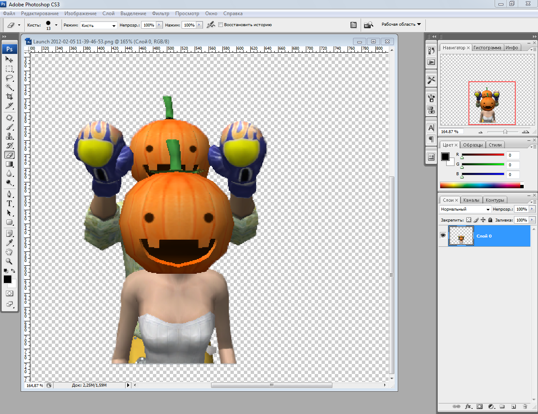The image size is (538, 414).
Task: Select the Slice tool
Action: (9, 106)
